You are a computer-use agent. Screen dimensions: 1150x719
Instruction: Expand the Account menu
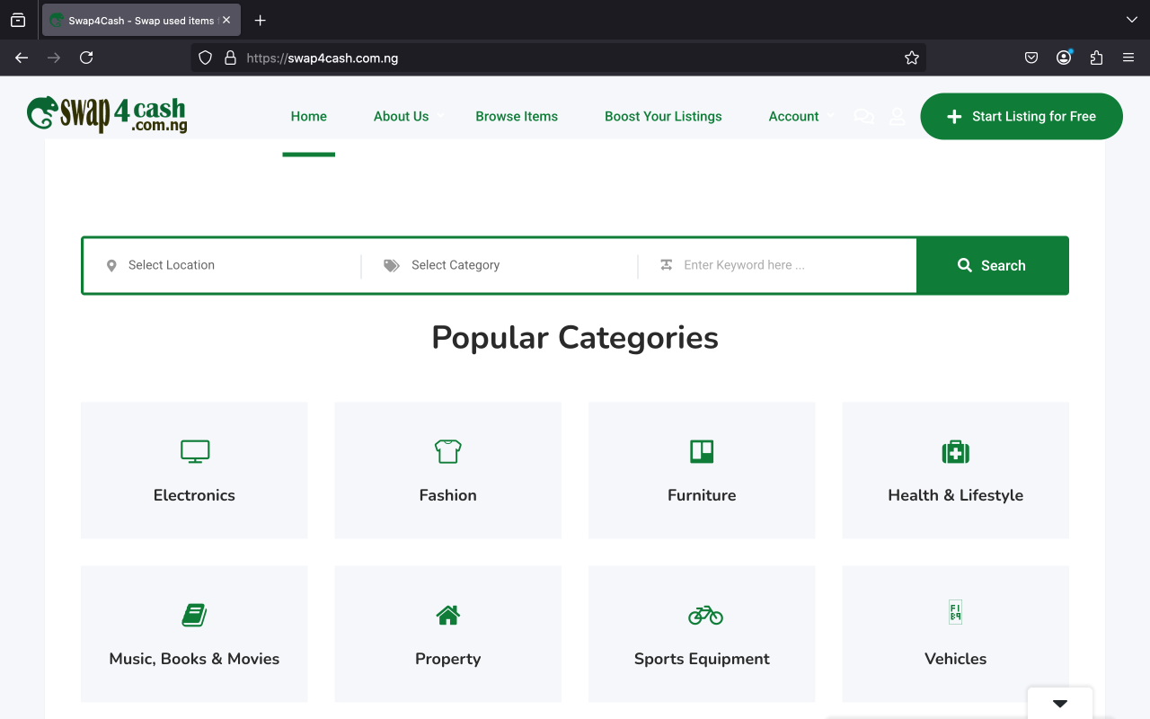(x=794, y=117)
